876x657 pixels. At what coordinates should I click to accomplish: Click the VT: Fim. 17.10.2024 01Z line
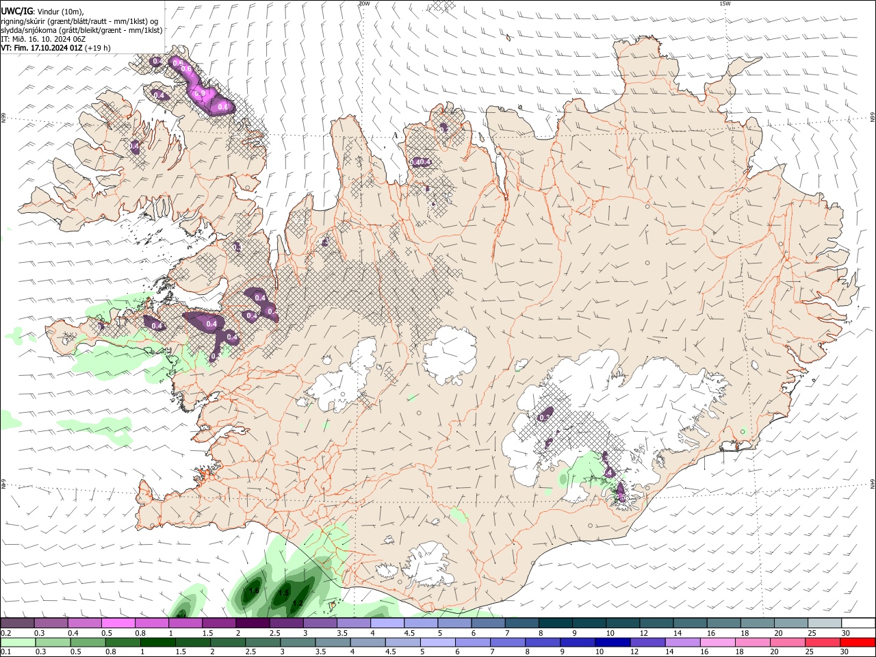click(x=55, y=48)
